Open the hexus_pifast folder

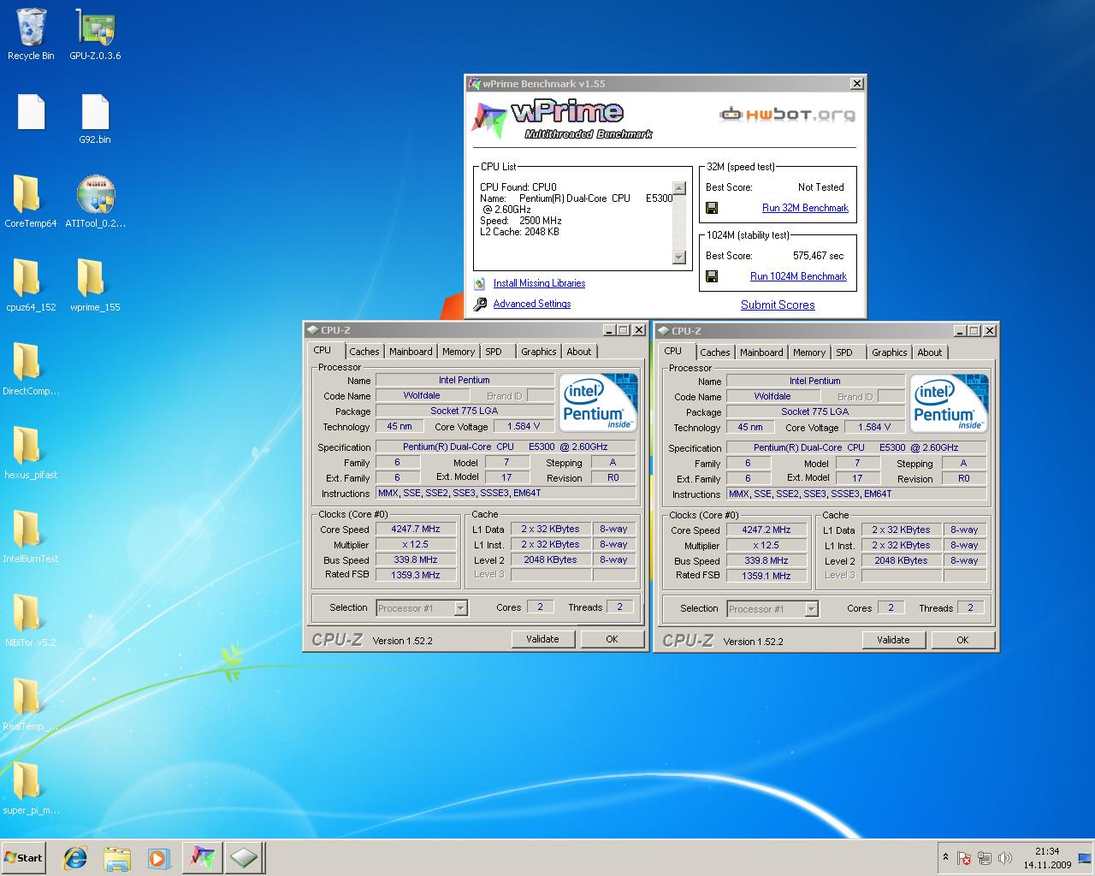pyautogui.click(x=31, y=453)
